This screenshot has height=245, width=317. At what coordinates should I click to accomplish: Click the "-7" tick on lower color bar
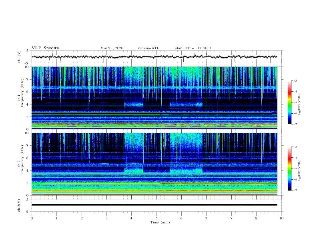pos(295,191)
